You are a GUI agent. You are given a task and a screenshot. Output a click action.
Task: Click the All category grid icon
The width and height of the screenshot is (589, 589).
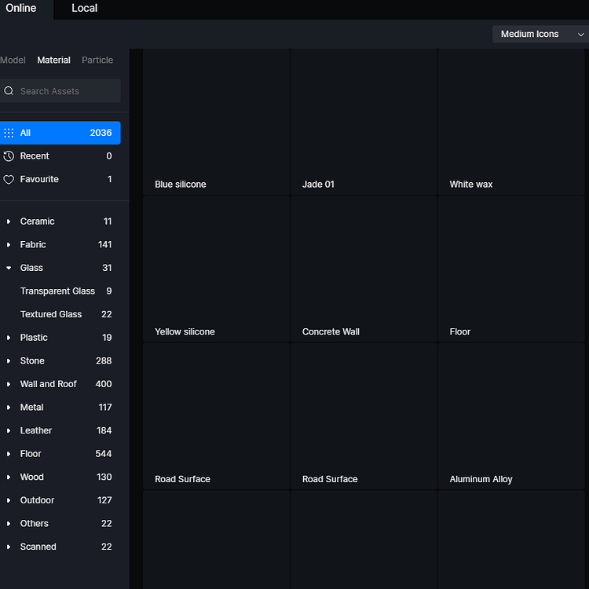tap(9, 133)
